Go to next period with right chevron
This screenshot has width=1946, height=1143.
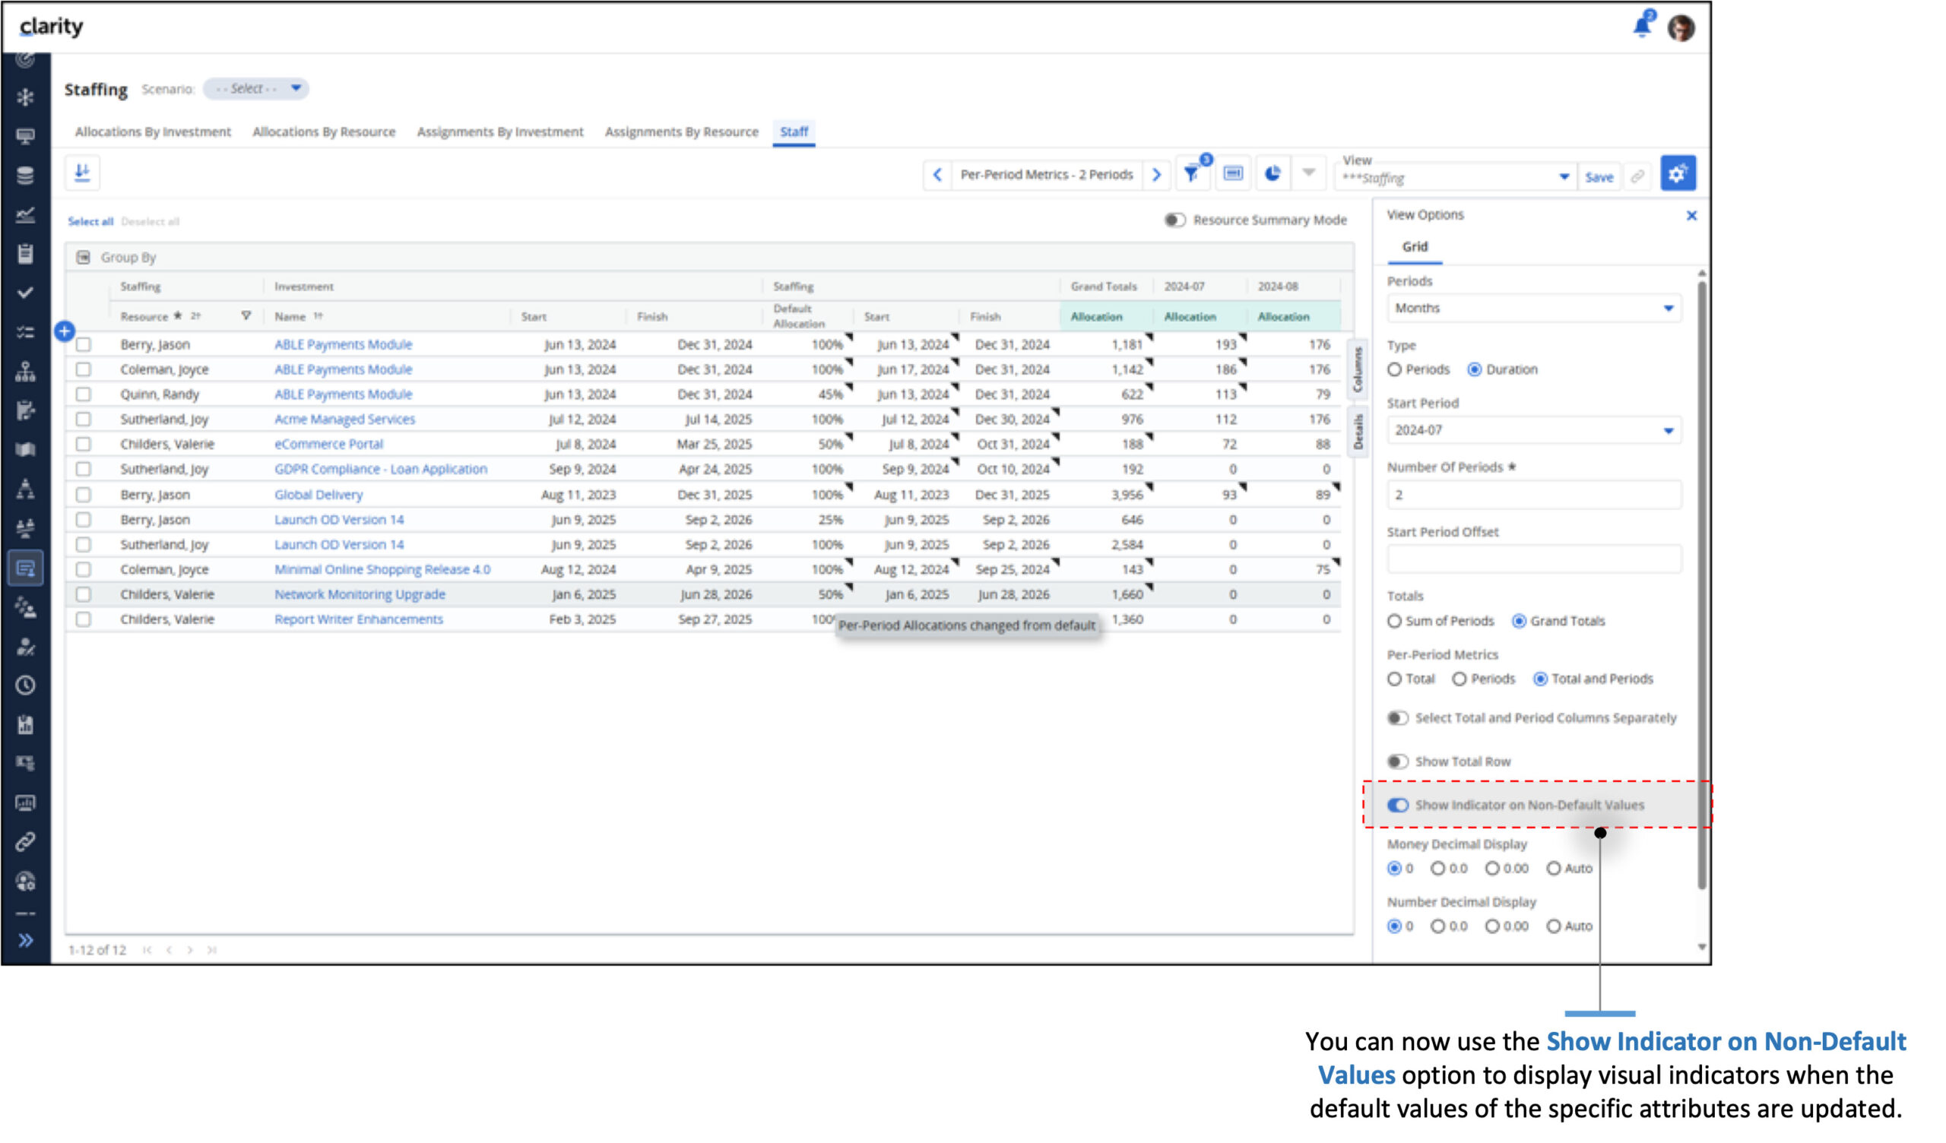pyautogui.click(x=1157, y=175)
